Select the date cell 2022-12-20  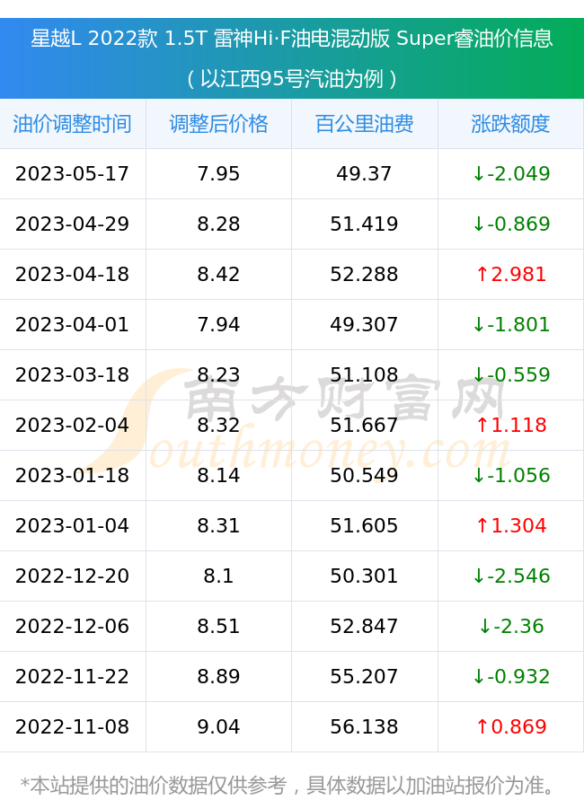(x=73, y=576)
